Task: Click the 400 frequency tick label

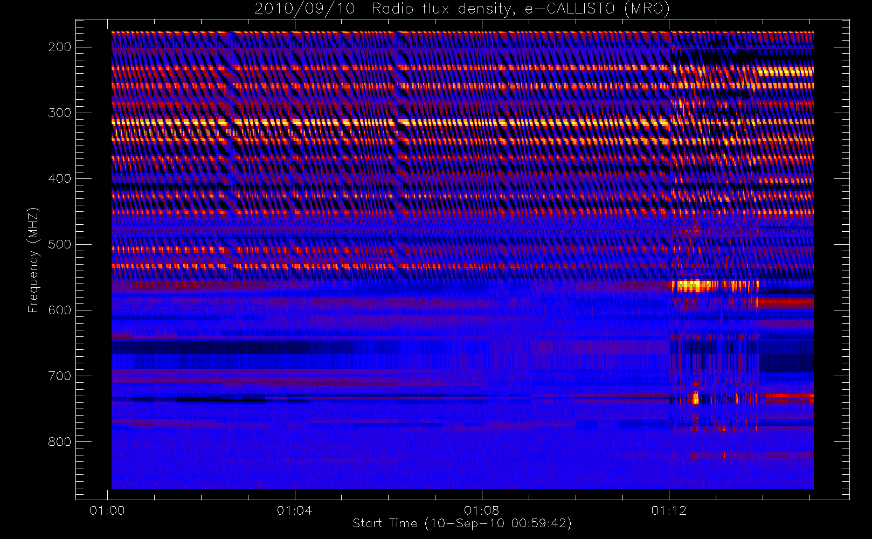Action: coord(60,178)
